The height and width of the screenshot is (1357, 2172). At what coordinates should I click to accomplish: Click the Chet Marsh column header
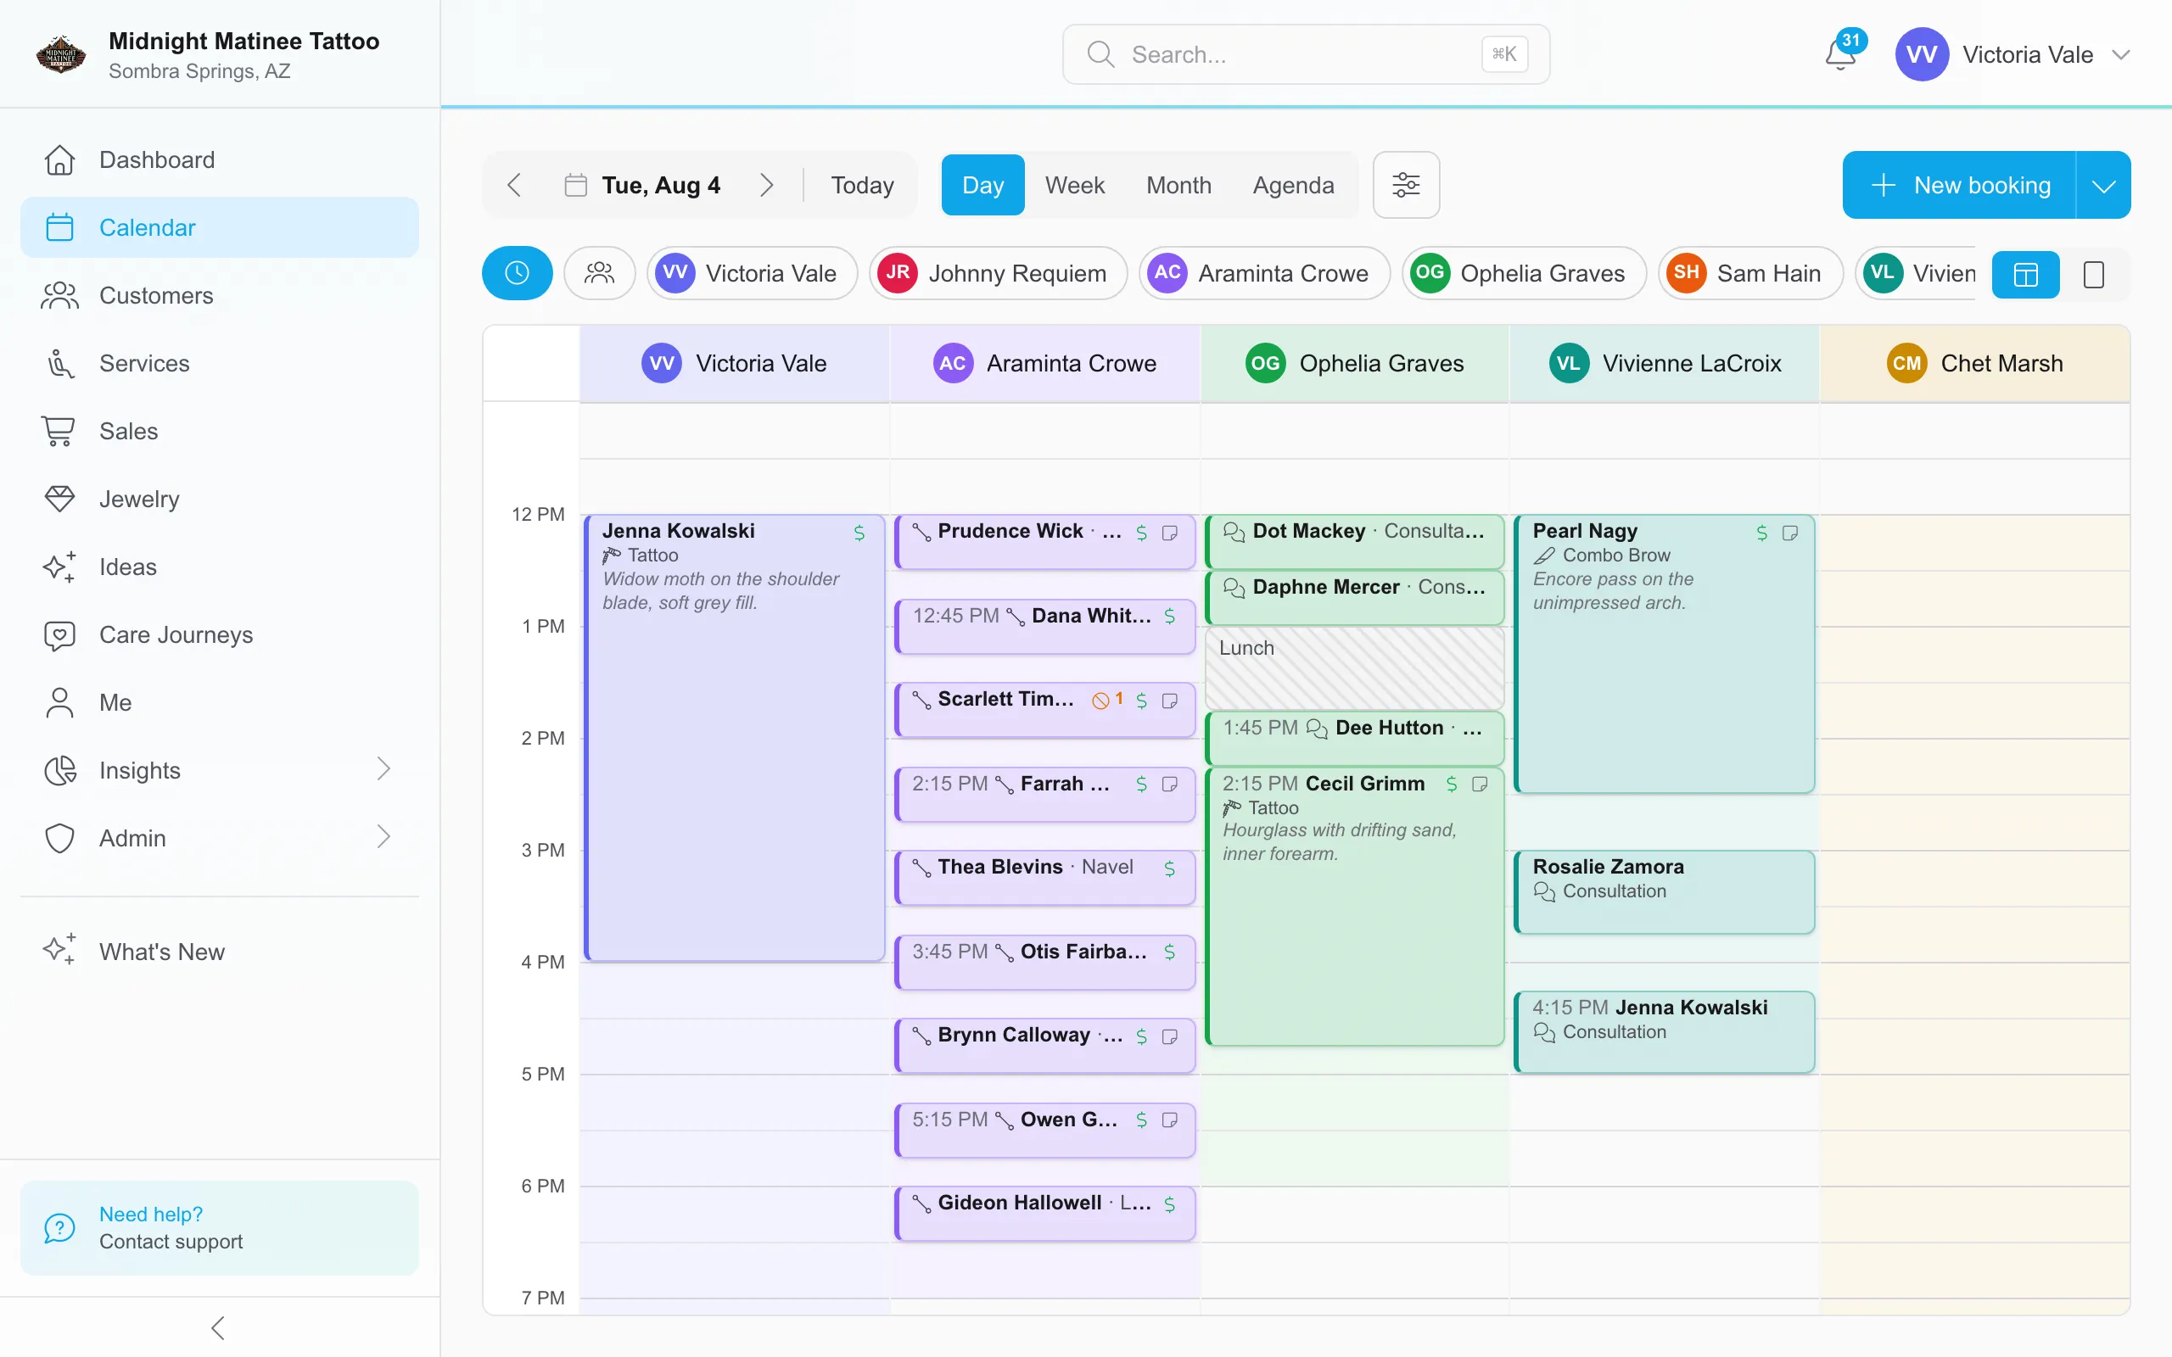(1974, 364)
